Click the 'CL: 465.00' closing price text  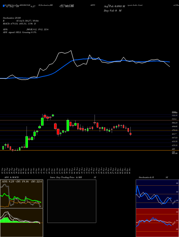coord(67,6)
